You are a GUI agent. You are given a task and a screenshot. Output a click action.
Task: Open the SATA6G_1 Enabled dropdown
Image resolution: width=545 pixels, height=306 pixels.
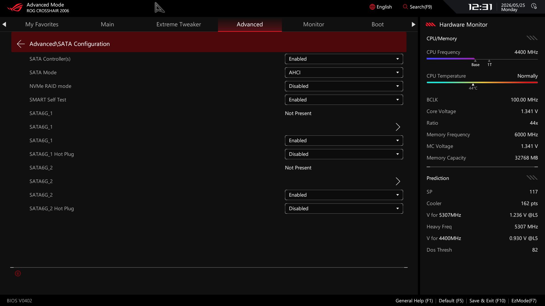344,141
